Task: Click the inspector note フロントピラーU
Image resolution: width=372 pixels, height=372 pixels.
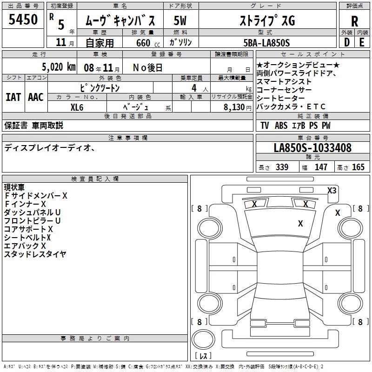Action: (32, 220)
